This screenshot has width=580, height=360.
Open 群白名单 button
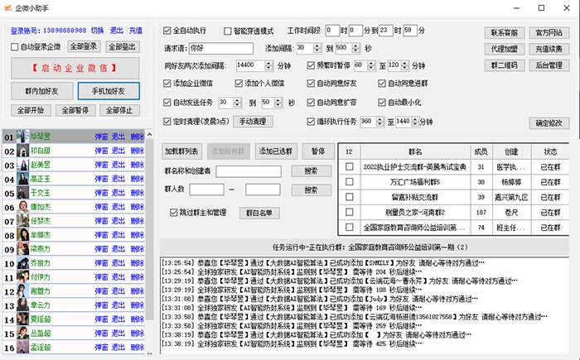[259, 213]
